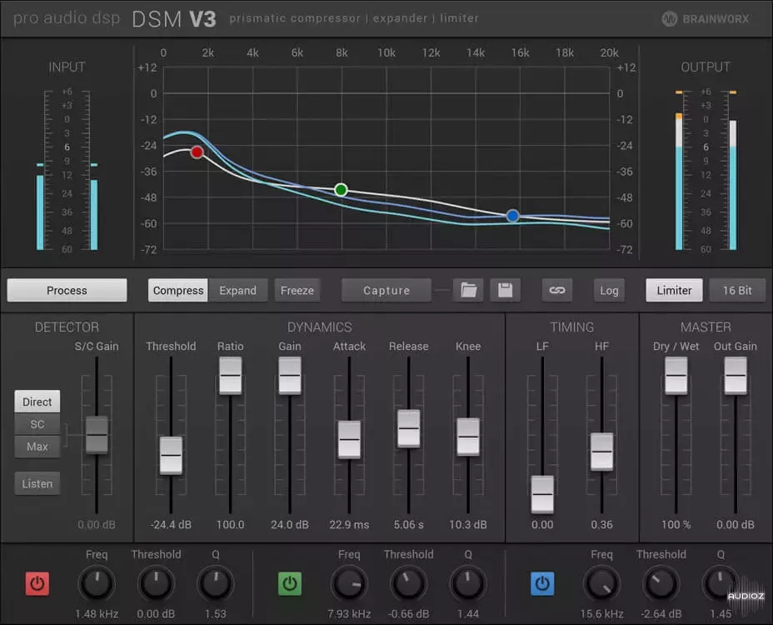Select the red node on the graph
Viewport: 773px width, 625px height.
tap(197, 152)
